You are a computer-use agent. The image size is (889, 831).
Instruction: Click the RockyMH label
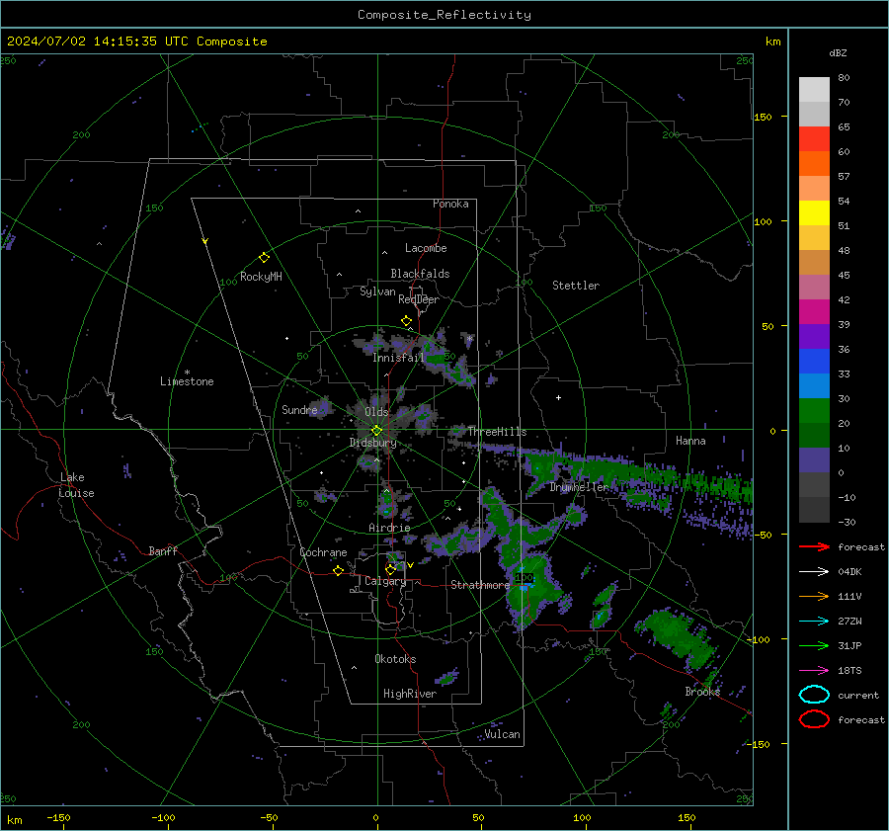click(261, 277)
